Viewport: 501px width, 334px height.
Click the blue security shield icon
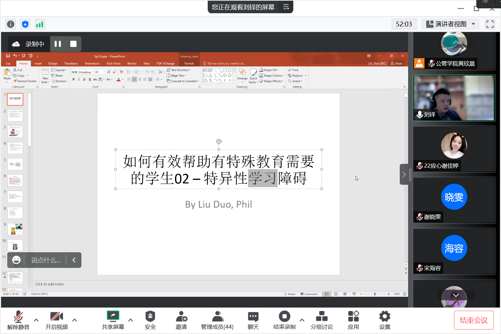25,24
